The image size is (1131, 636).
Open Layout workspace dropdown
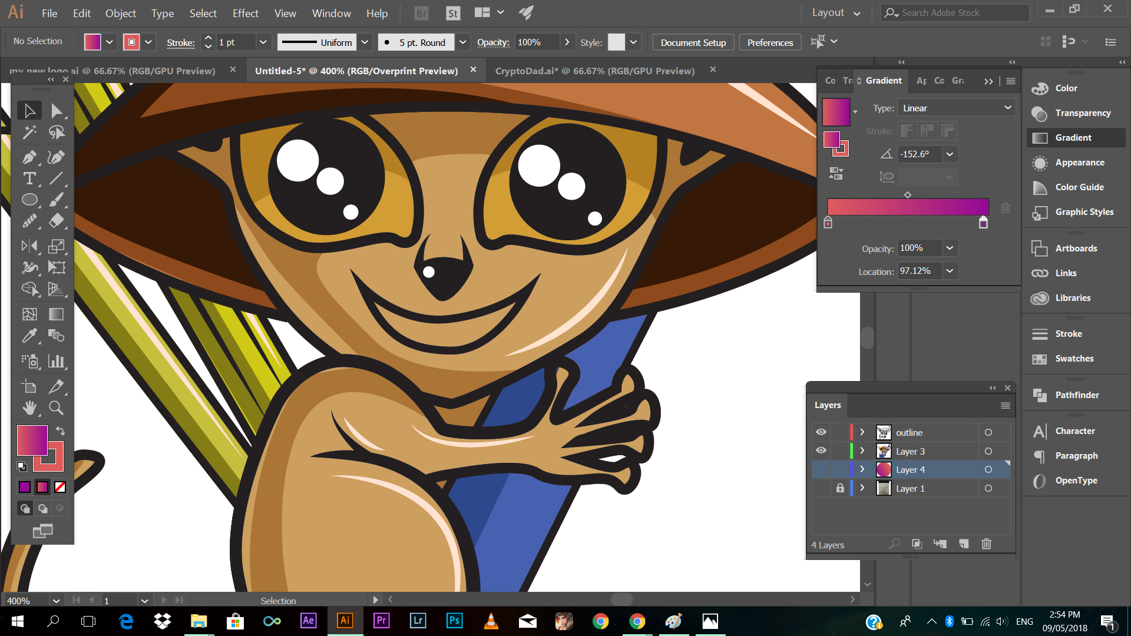836,12
